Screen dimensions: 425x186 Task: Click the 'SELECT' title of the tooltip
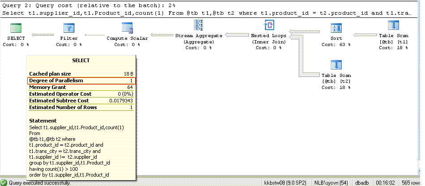click(x=81, y=60)
